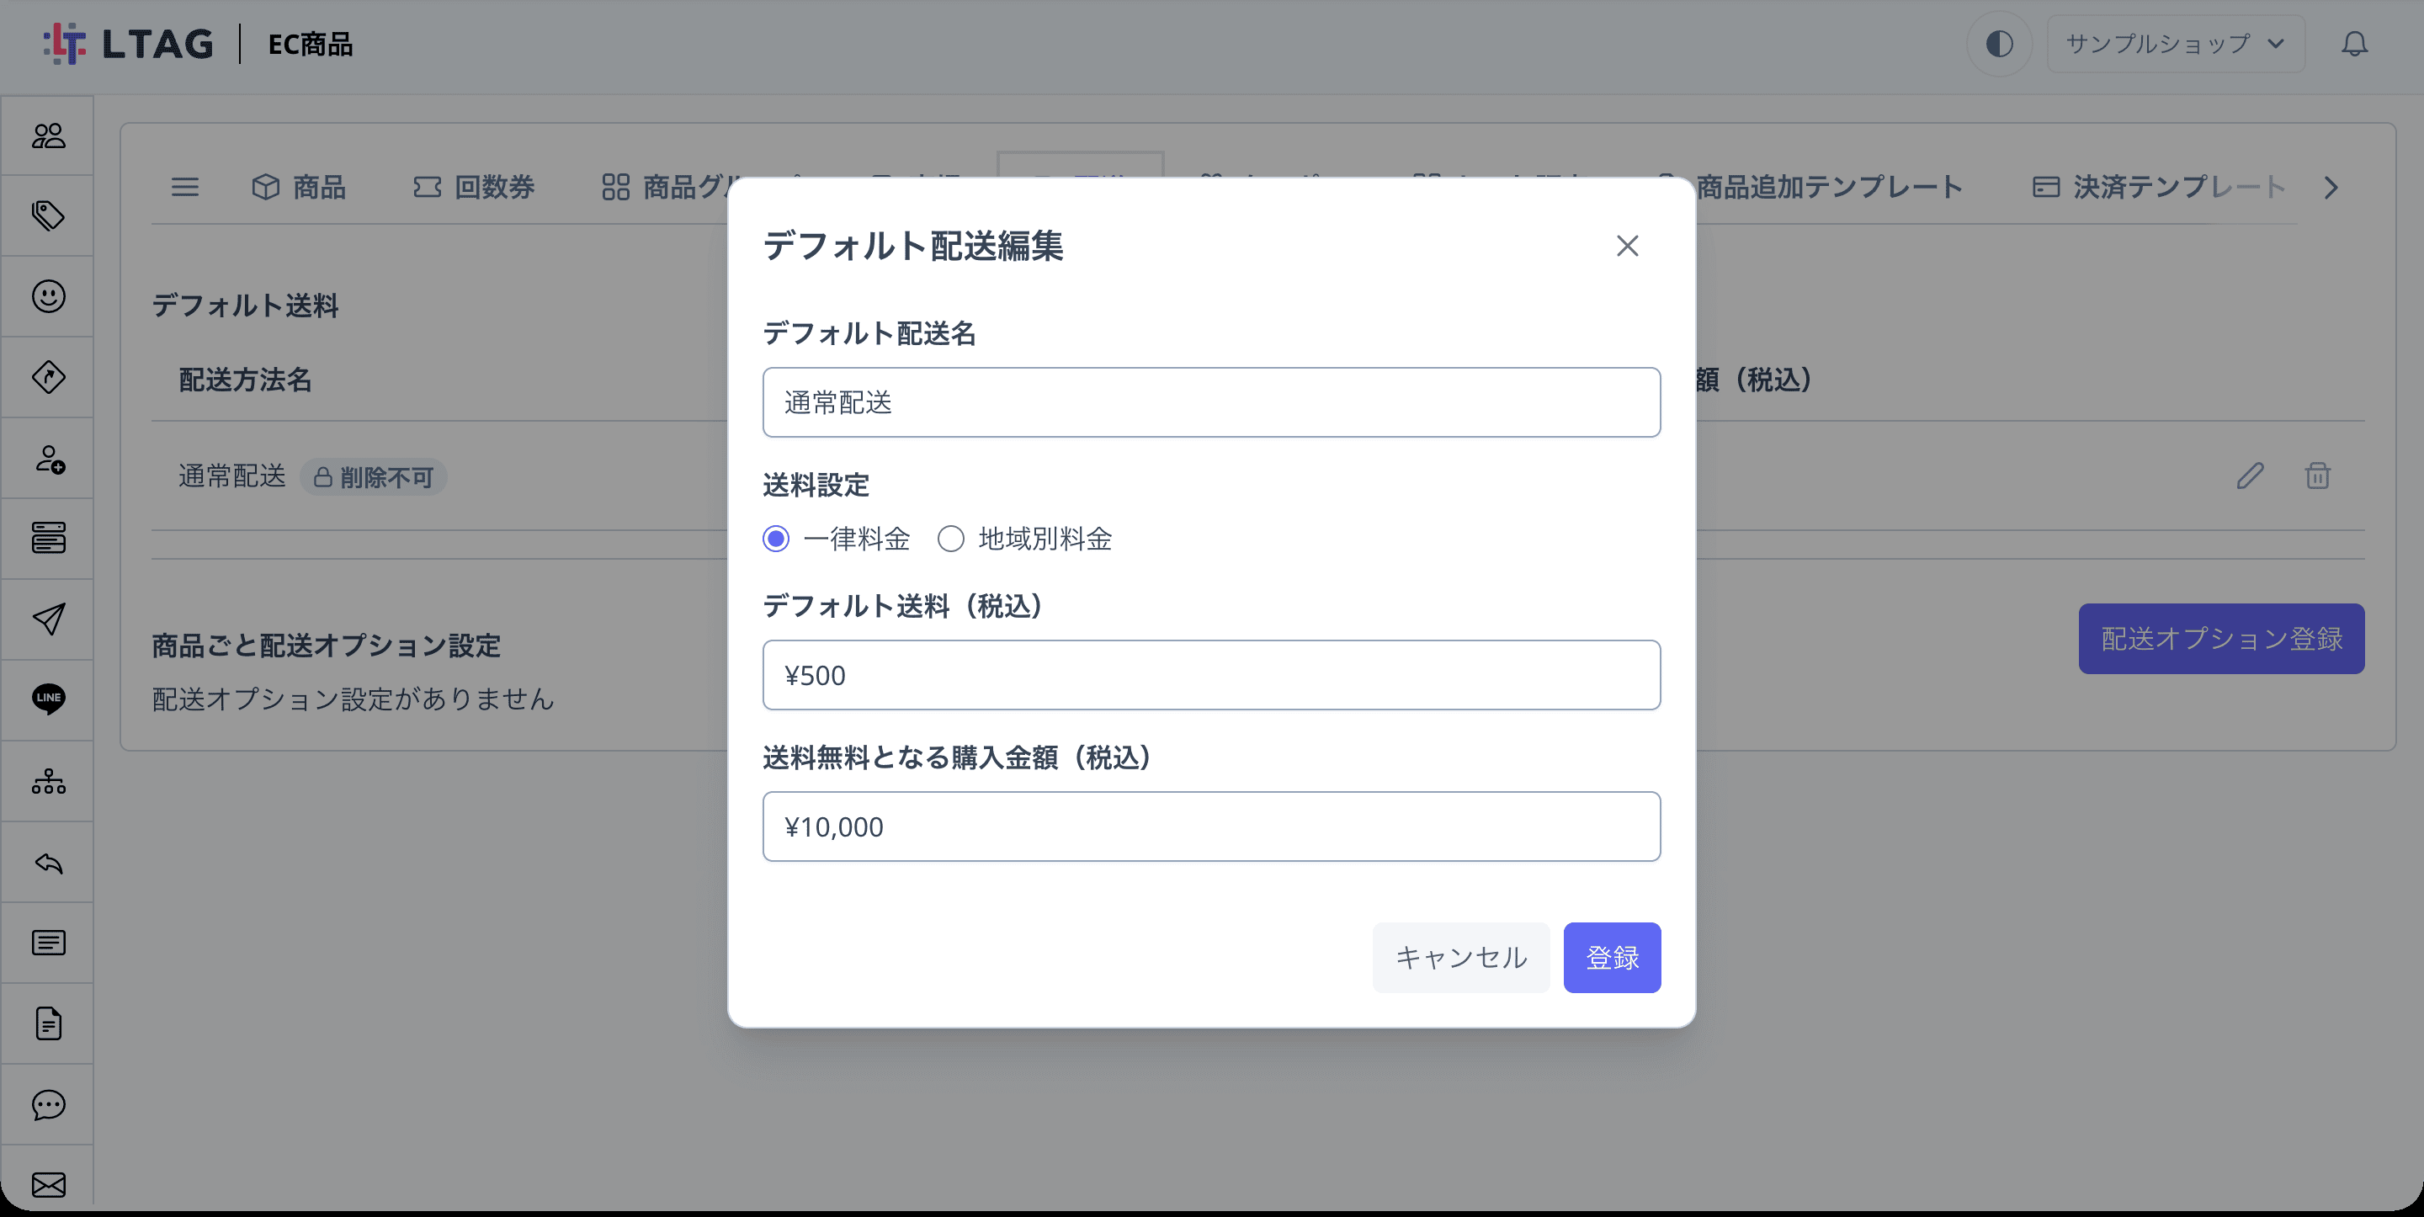Click the キャンセル button

point(1460,957)
